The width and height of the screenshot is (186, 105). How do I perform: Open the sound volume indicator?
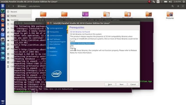(x=170, y=2)
